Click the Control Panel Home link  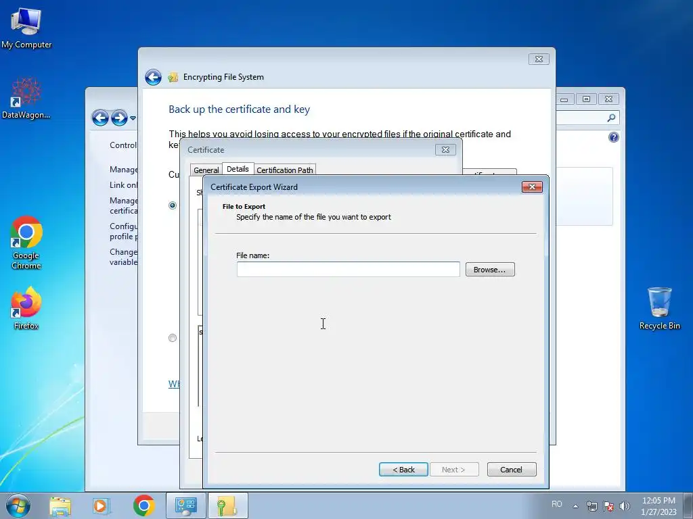pyautogui.click(x=123, y=145)
